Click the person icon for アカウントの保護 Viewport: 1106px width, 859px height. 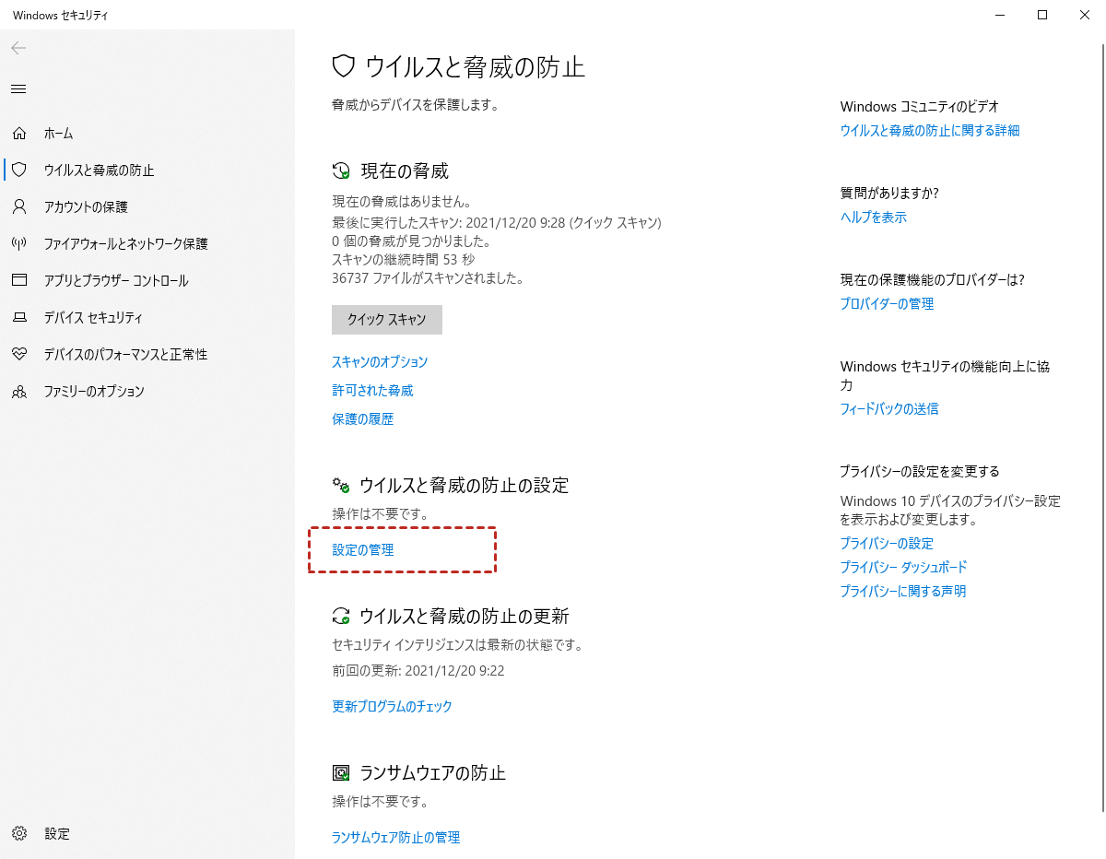pos(18,206)
